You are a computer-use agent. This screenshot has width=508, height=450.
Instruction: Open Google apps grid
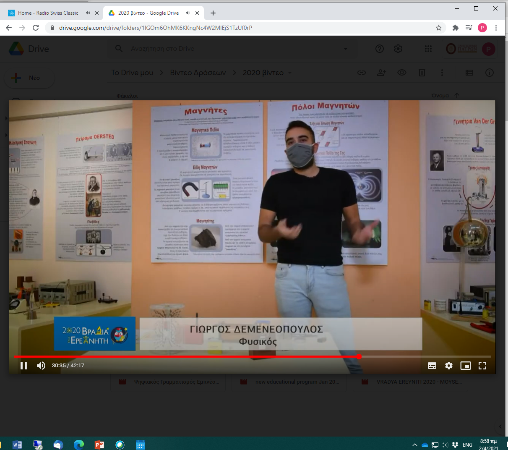tap(428, 49)
